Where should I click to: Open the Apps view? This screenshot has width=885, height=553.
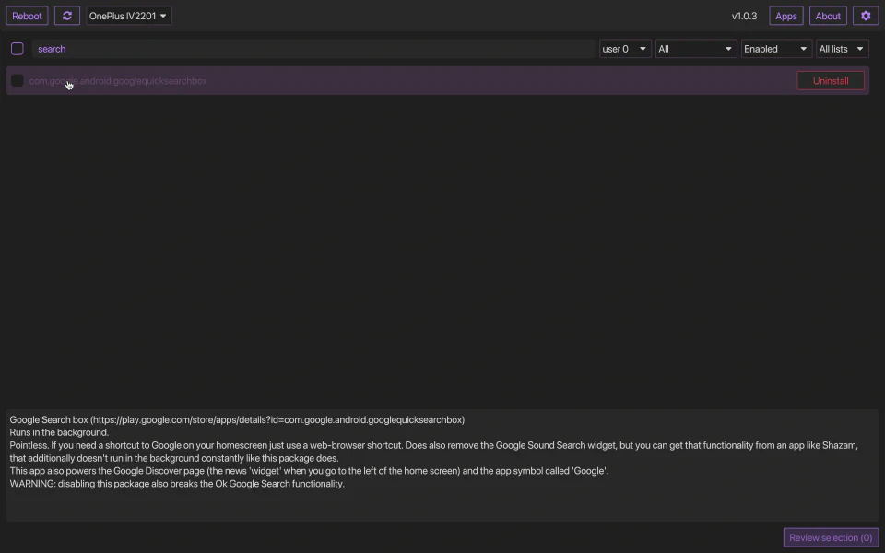pyautogui.click(x=785, y=16)
